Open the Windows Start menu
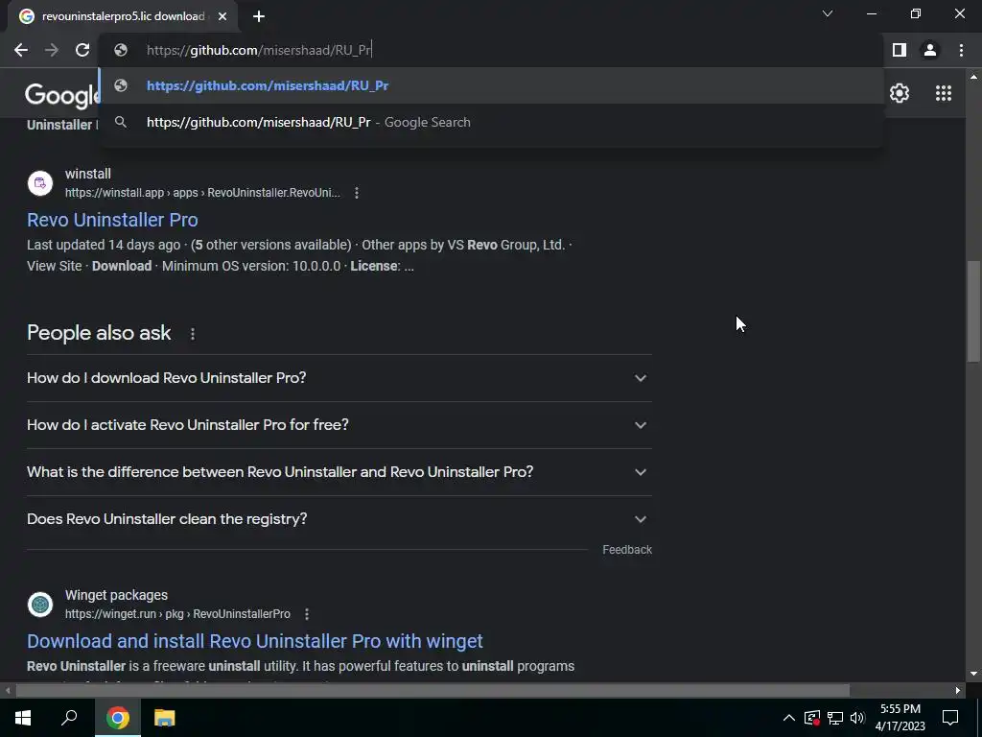The height and width of the screenshot is (737, 982). coord(23,718)
